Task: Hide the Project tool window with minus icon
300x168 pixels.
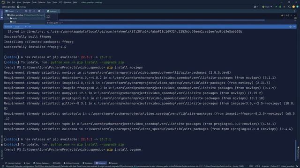Action: (x=43, y=11)
